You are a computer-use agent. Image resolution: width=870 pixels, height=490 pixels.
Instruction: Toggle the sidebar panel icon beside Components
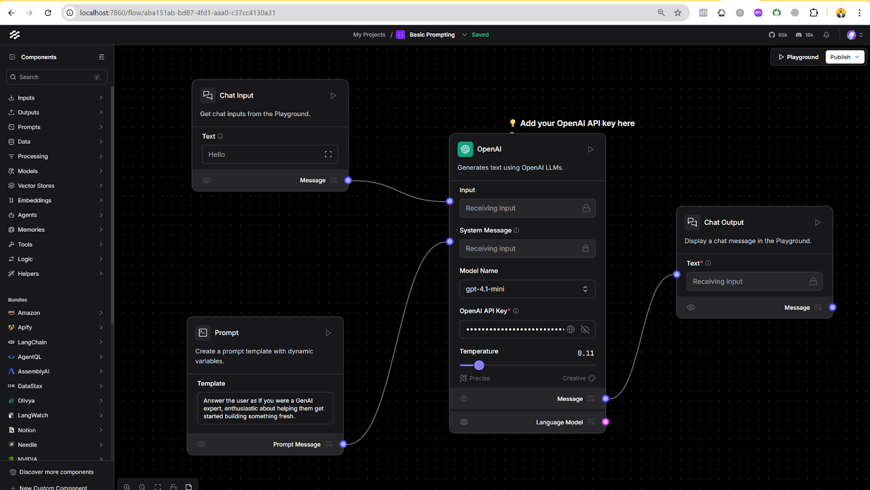[12, 57]
